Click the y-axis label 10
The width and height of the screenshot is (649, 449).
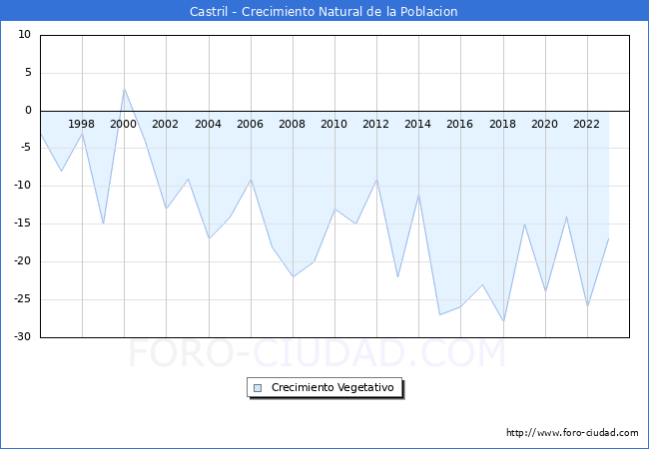25,35
